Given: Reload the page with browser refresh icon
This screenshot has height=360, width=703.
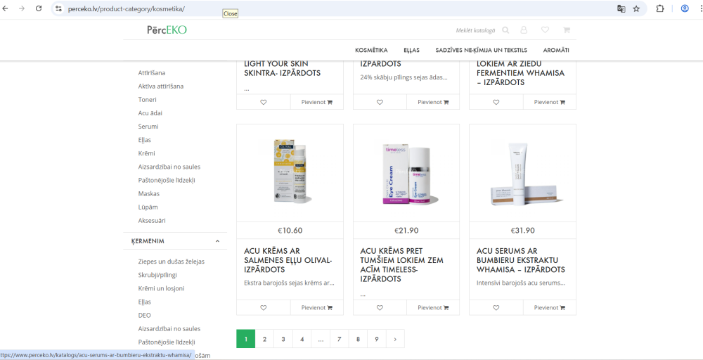Looking at the screenshot, I should coord(39,8).
